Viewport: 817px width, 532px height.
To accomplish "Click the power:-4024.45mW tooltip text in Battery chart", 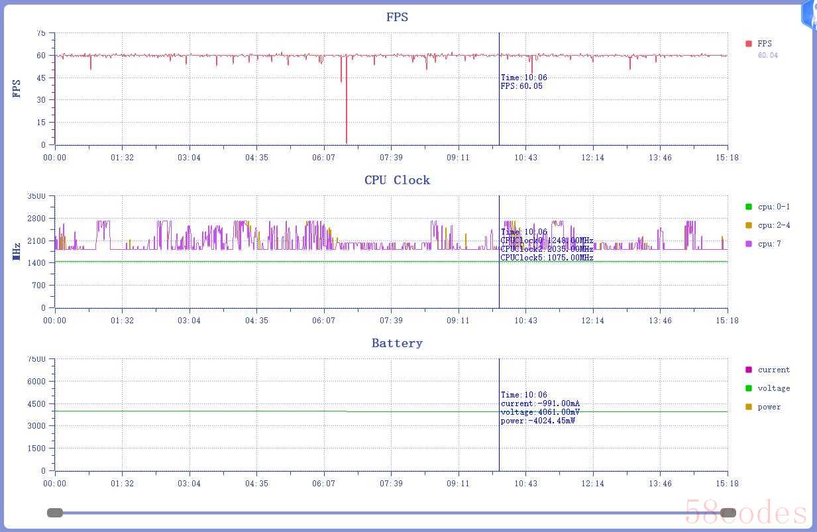I will click(537, 421).
